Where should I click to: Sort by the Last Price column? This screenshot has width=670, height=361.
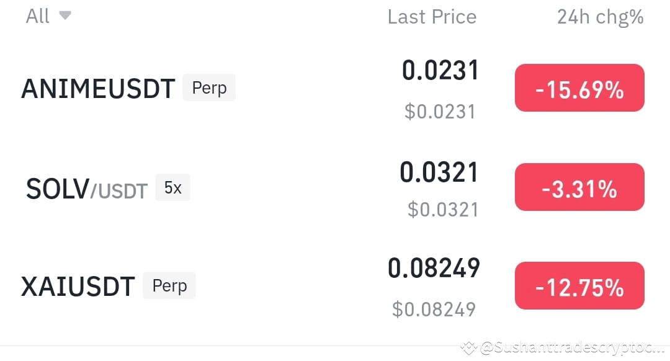click(432, 17)
